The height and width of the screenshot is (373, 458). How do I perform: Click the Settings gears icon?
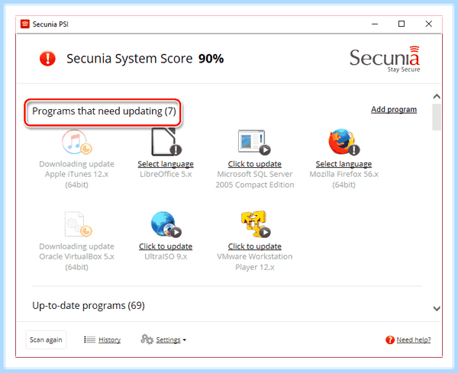click(147, 339)
